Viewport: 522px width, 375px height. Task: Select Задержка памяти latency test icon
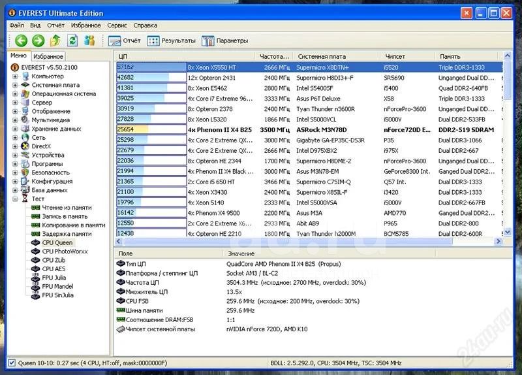coord(36,234)
